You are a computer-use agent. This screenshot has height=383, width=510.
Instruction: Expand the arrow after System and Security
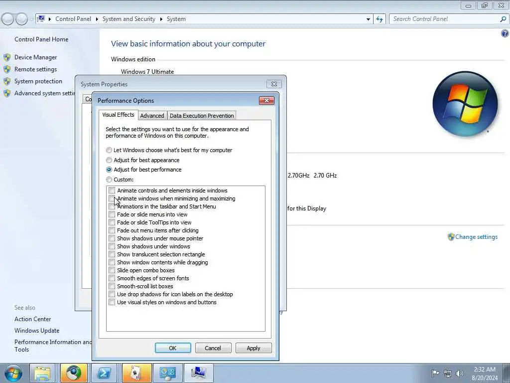click(x=161, y=19)
